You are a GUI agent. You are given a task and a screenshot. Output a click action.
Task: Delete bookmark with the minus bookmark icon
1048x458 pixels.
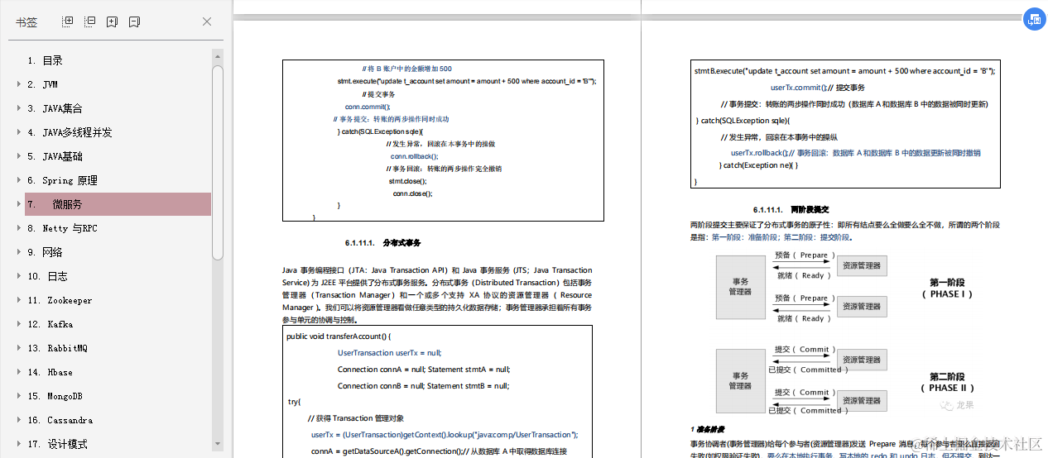point(134,21)
